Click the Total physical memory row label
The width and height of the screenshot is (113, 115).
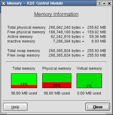click(26, 28)
